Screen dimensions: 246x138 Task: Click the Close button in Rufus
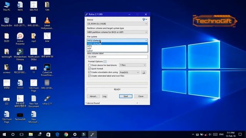[x=141, y=96]
